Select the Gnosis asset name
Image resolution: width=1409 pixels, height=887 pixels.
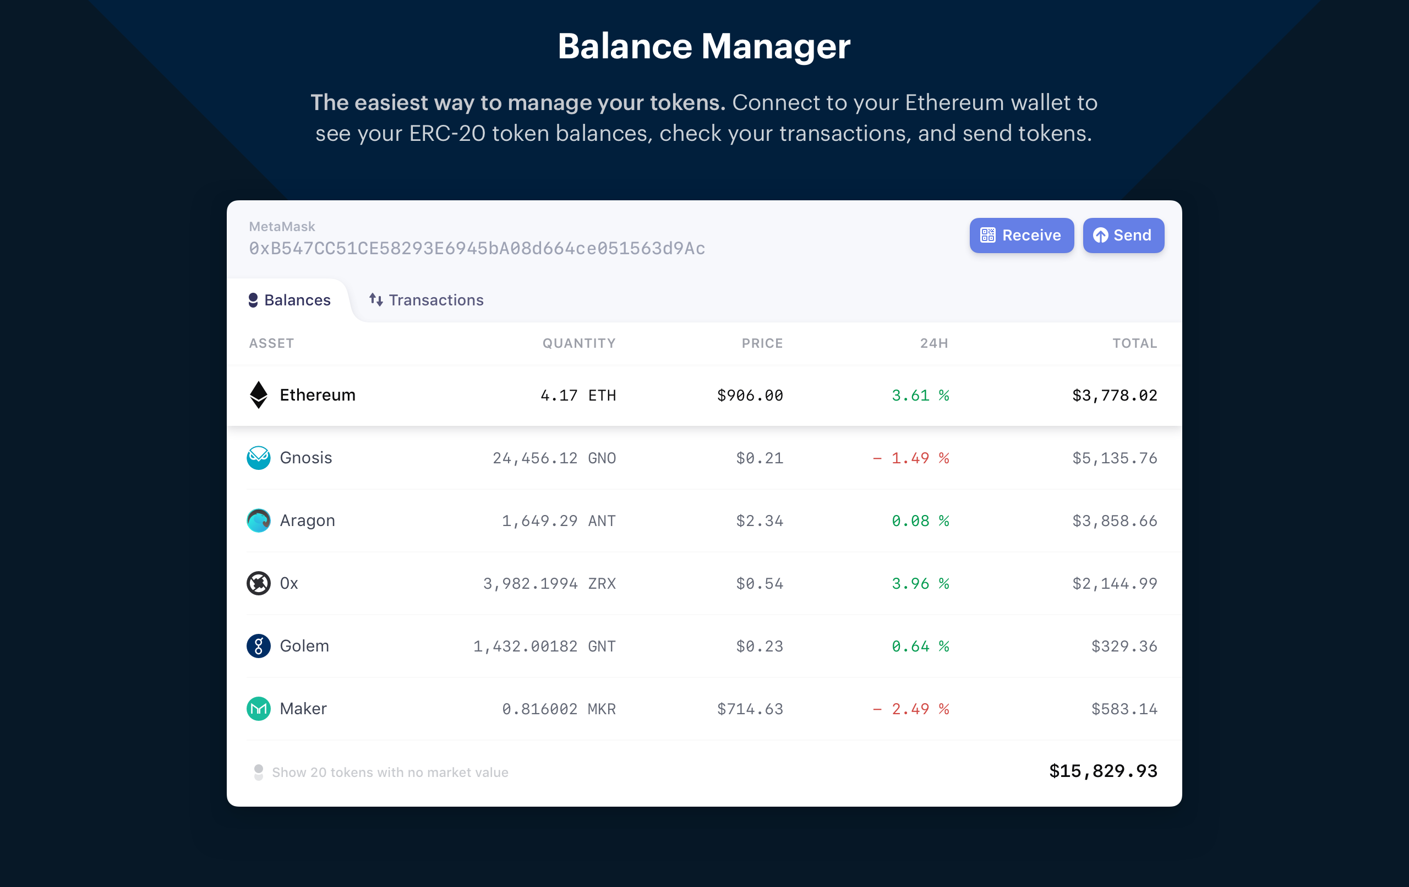click(306, 458)
